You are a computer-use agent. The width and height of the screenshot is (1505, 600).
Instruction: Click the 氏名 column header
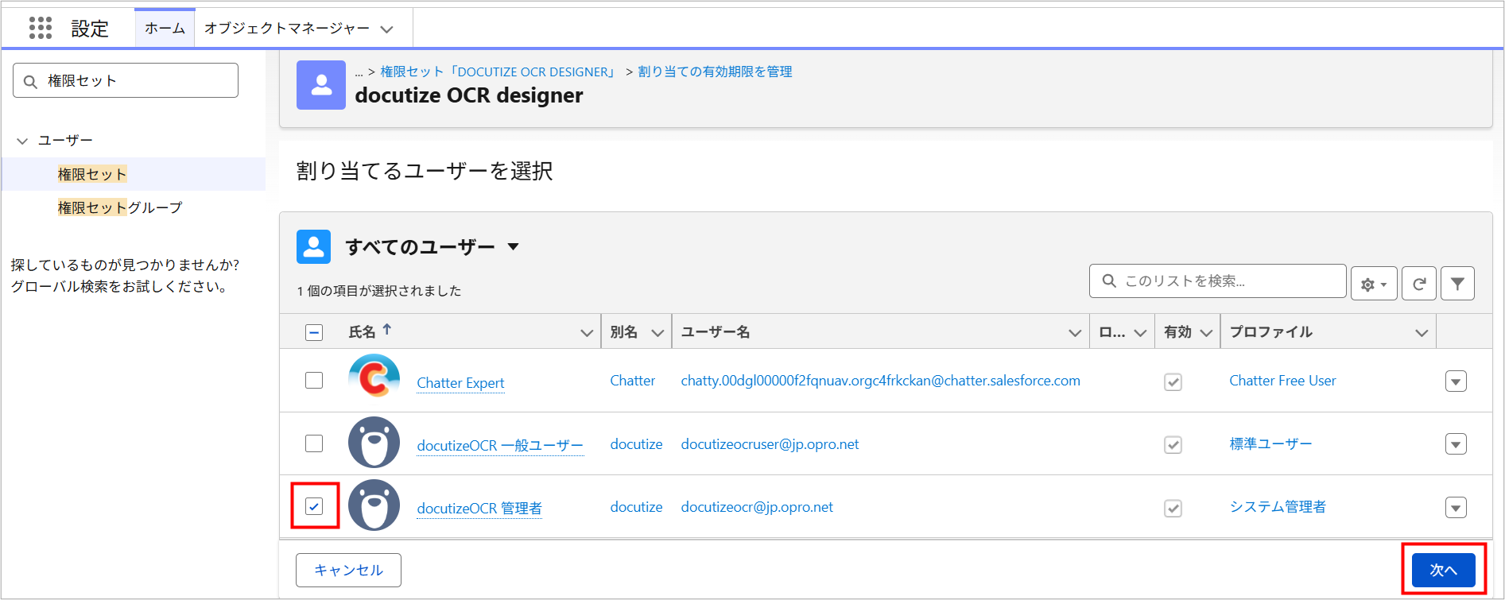click(x=362, y=332)
